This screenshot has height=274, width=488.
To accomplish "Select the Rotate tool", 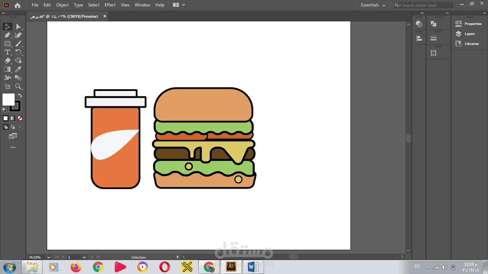I will (x=19, y=52).
